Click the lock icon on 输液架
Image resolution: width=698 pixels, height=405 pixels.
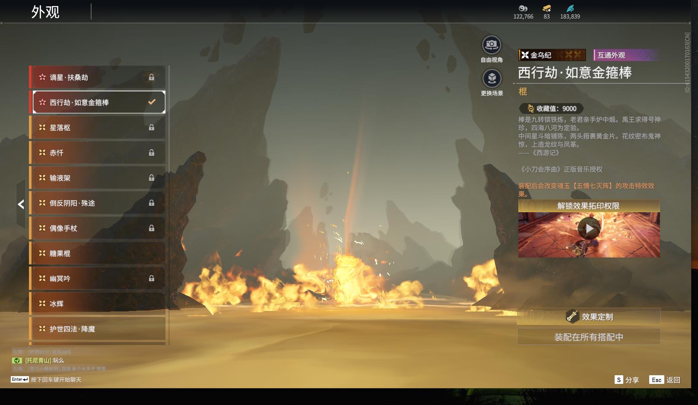click(x=152, y=178)
